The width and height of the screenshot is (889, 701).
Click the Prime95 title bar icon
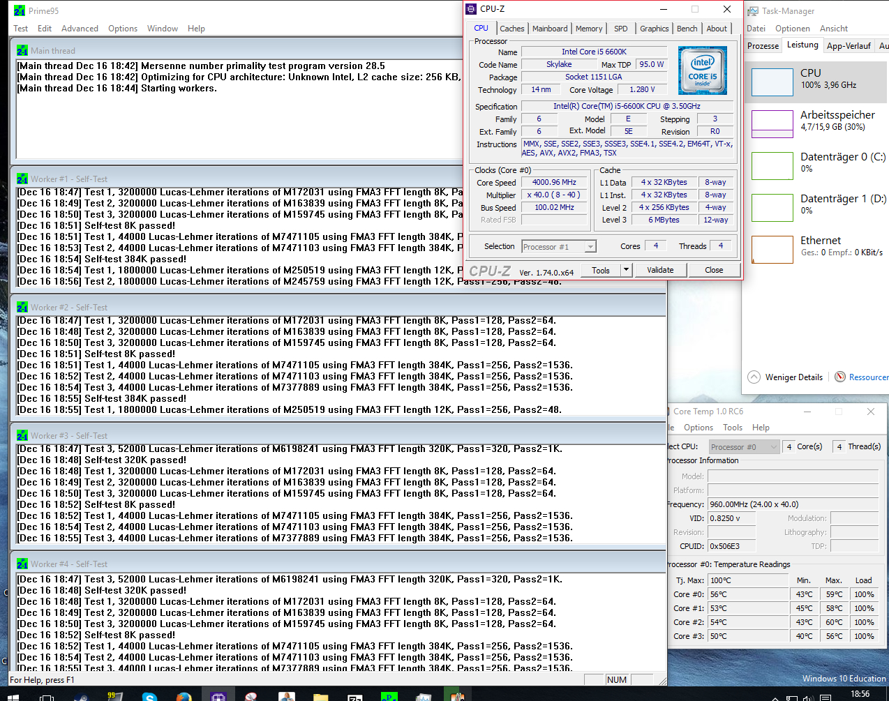(20, 10)
